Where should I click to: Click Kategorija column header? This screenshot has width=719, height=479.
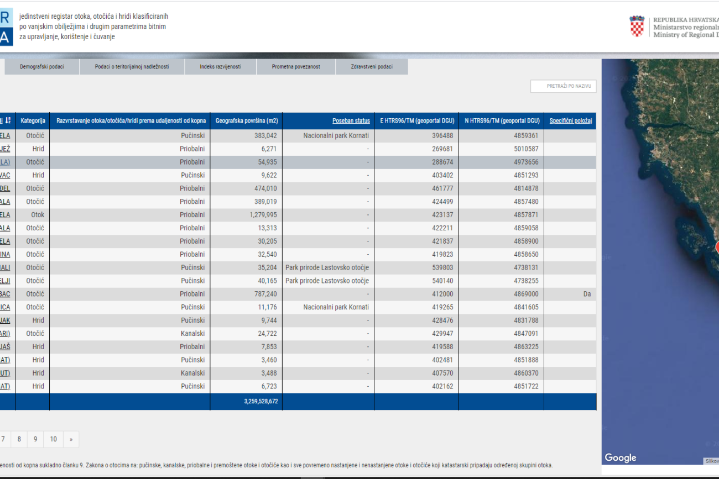(33, 120)
